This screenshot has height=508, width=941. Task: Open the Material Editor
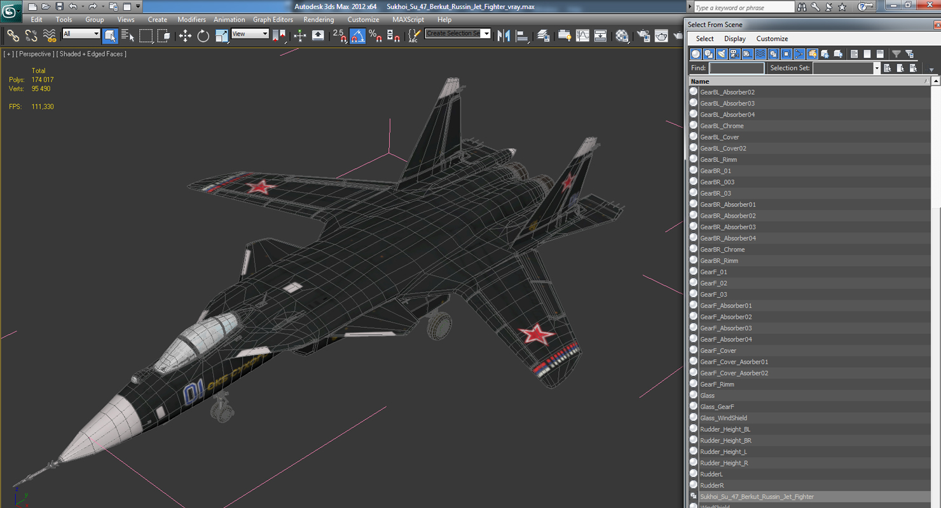[622, 36]
